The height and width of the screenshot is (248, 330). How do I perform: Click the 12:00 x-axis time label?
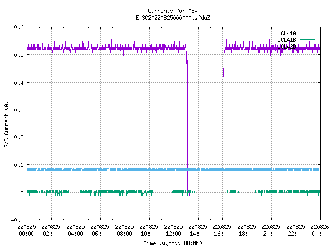(173, 234)
